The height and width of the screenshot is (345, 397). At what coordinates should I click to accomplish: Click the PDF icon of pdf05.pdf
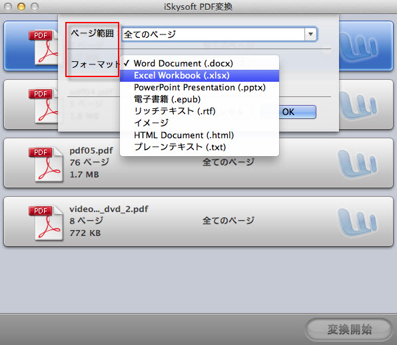(x=46, y=164)
